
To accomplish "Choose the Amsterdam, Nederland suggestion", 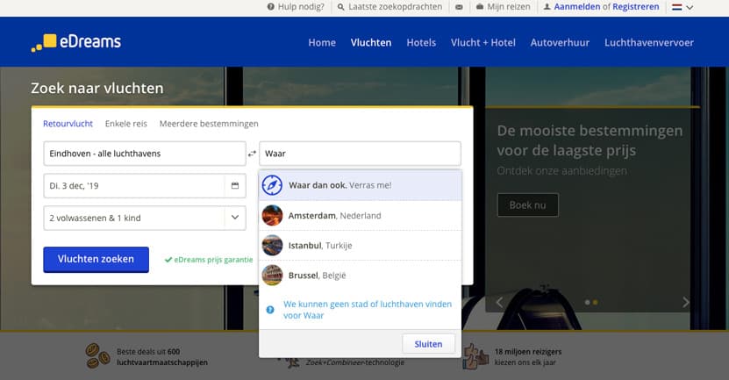I will pyautogui.click(x=361, y=215).
